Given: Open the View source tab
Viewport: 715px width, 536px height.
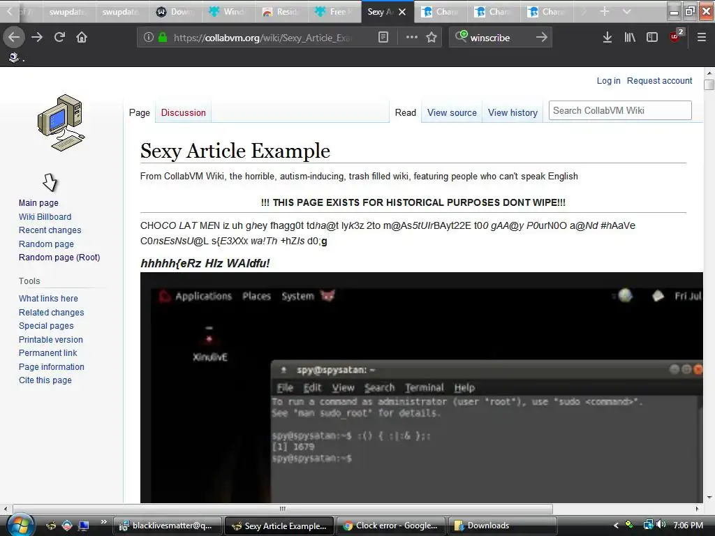Looking at the screenshot, I should [452, 112].
